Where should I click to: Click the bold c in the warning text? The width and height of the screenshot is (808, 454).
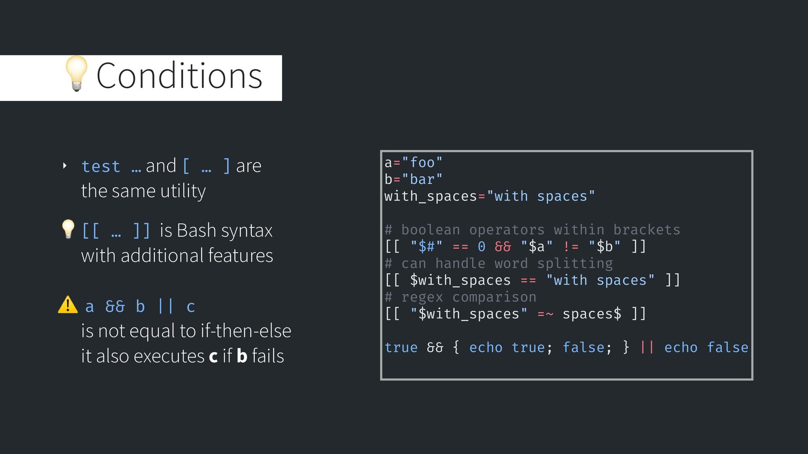[213, 356]
